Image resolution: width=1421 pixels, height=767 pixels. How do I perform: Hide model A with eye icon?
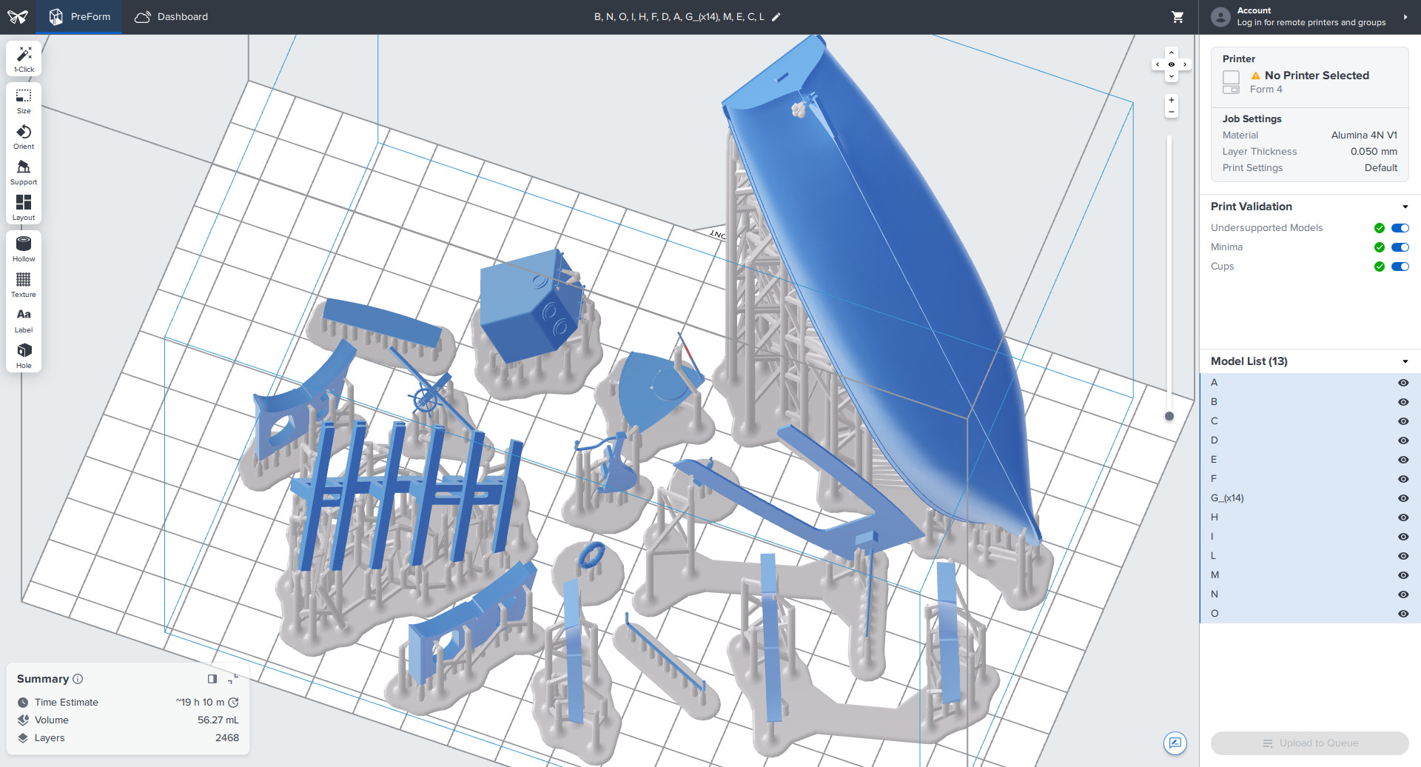point(1403,383)
